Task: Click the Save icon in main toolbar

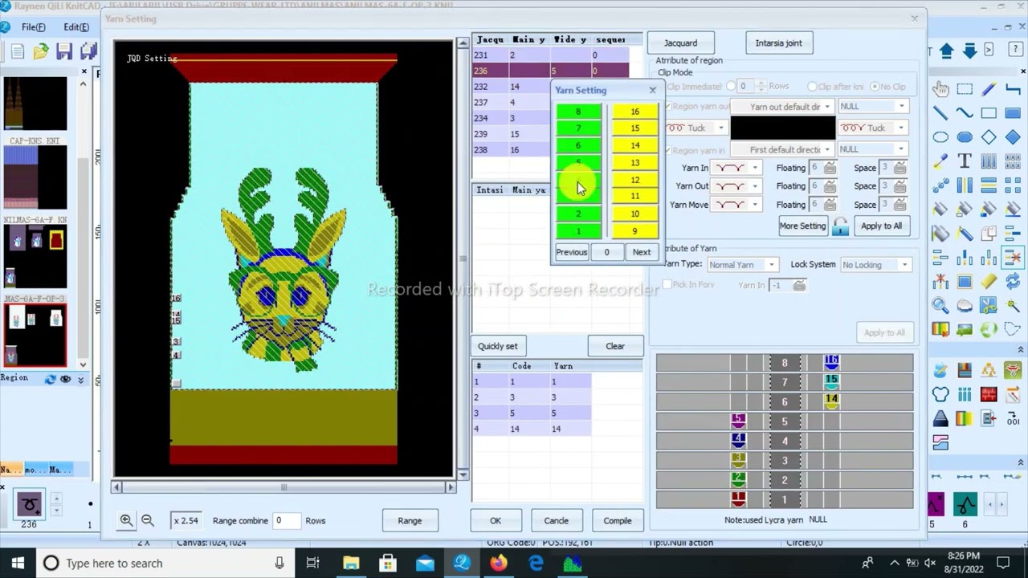Action: point(65,51)
